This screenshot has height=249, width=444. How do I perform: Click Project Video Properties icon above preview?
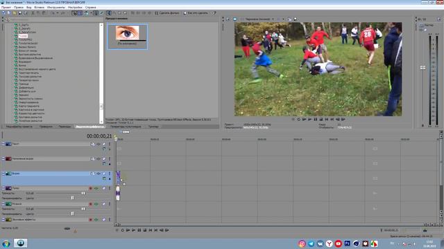[228, 19]
